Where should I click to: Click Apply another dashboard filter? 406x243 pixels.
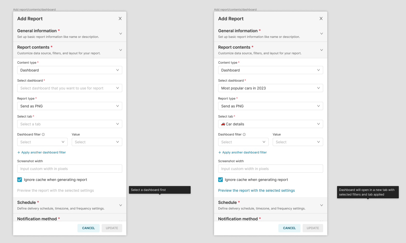41,152
